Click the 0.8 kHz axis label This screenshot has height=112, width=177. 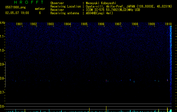click(2, 78)
